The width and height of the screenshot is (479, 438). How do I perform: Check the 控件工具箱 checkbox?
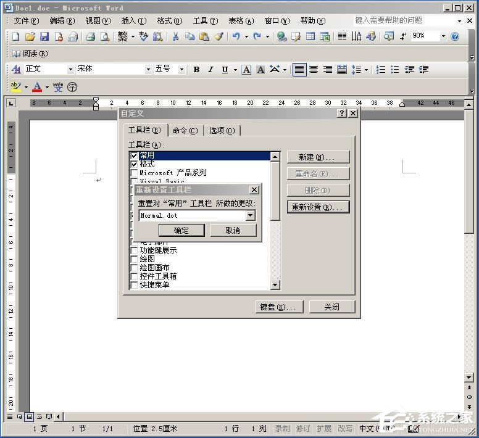coord(134,276)
